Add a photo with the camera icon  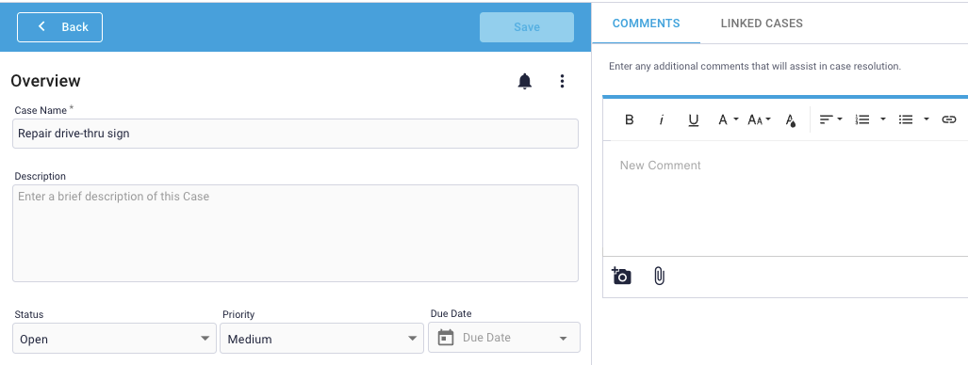[622, 276]
